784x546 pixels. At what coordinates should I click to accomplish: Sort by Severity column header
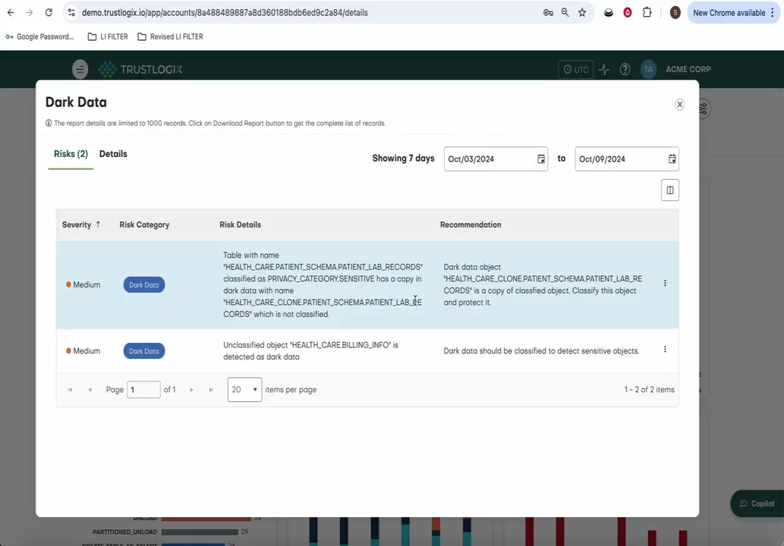77,224
